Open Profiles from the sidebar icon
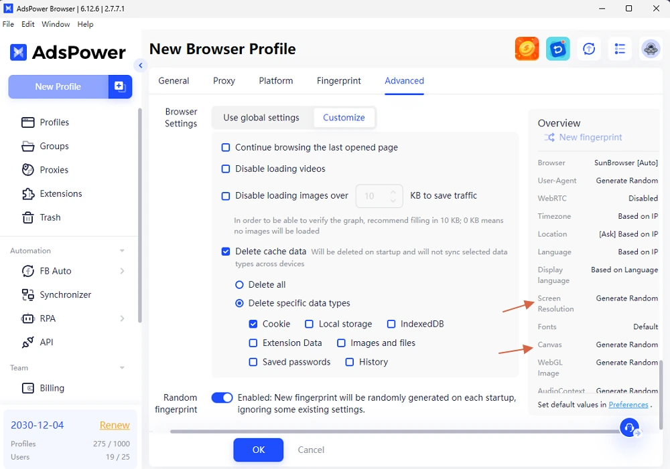The width and height of the screenshot is (670, 469). click(x=27, y=122)
